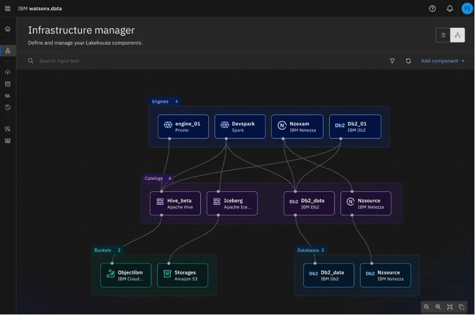Image resolution: width=475 pixels, height=315 pixels.
Task: Open the help question-mark icon
Action: click(432, 8)
